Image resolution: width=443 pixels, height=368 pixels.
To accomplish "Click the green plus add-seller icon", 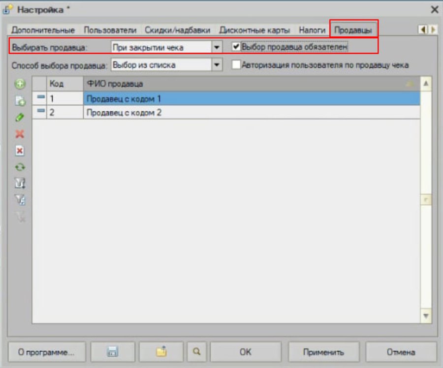I will pos(20,84).
